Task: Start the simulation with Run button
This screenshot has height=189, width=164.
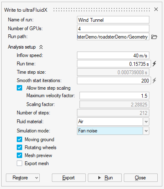Action: [105, 178]
